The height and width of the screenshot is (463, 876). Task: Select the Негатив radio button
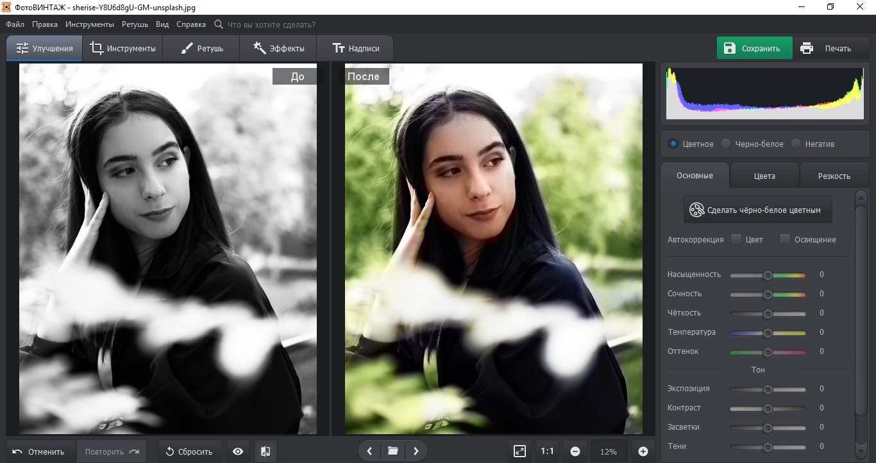pos(796,144)
